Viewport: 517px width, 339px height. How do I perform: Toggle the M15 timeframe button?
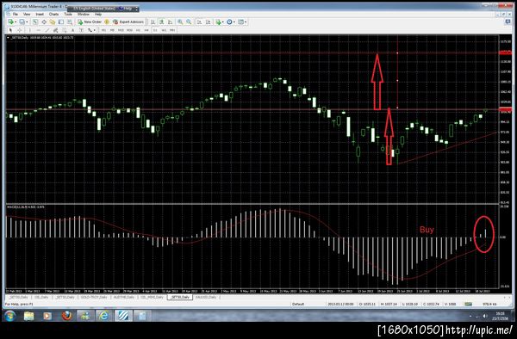point(121,30)
